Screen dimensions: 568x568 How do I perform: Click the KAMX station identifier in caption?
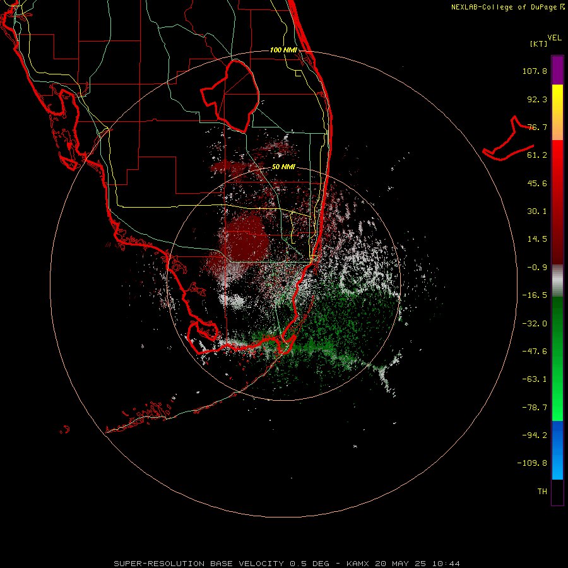[x=358, y=564]
